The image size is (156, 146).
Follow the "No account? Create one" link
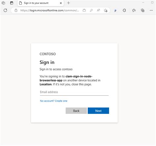54,101
